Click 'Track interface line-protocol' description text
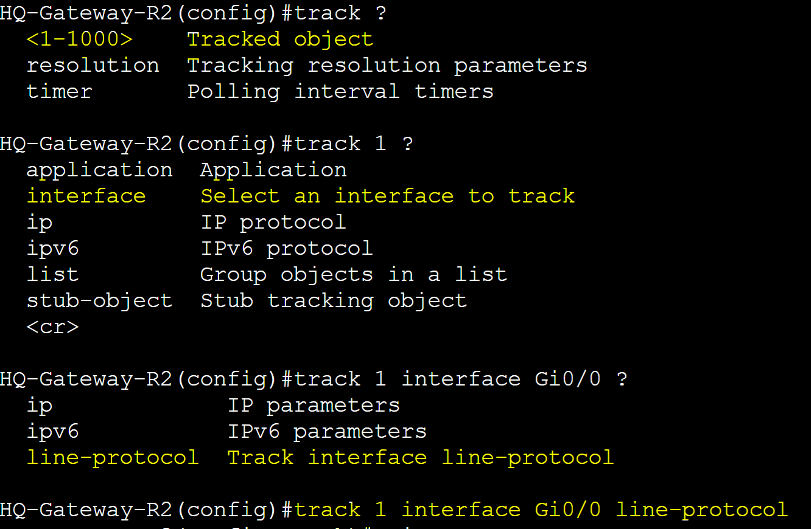This screenshot has height=529, width=811. (421, 458)
